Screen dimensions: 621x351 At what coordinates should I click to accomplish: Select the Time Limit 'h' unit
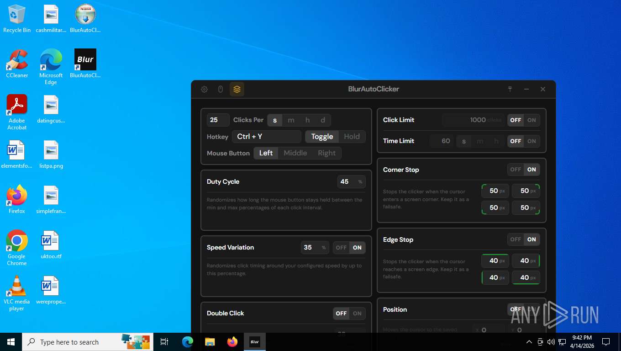click(x=496, y=141)
